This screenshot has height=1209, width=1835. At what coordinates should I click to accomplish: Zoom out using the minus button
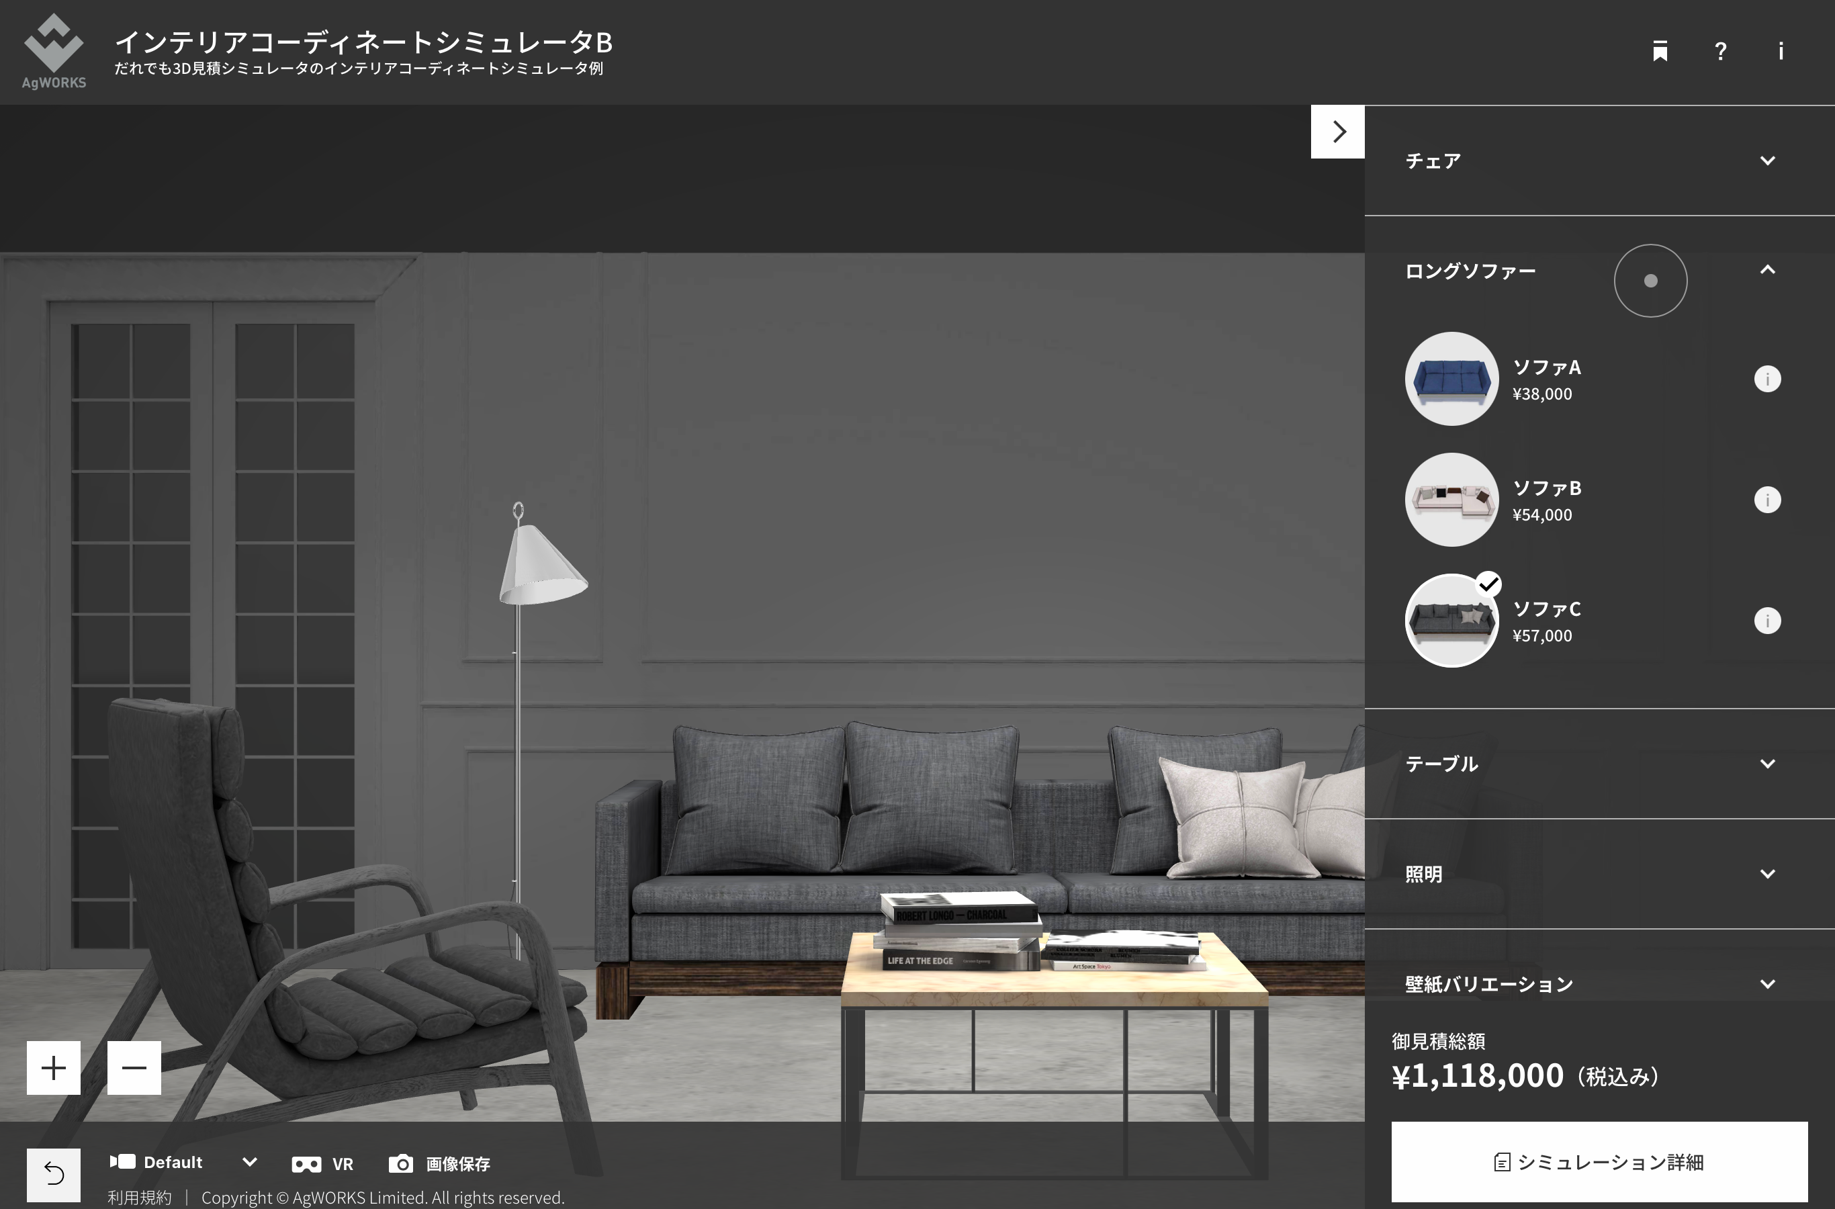pyautogui.click(x=134, y=1068)
